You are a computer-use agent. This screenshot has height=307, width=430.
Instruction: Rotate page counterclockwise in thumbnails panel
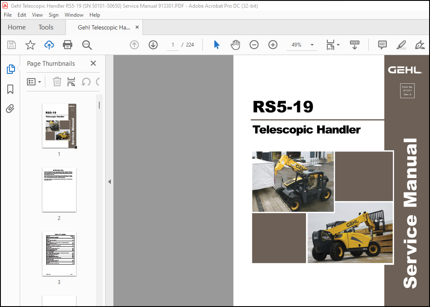(x=86, y=82)
